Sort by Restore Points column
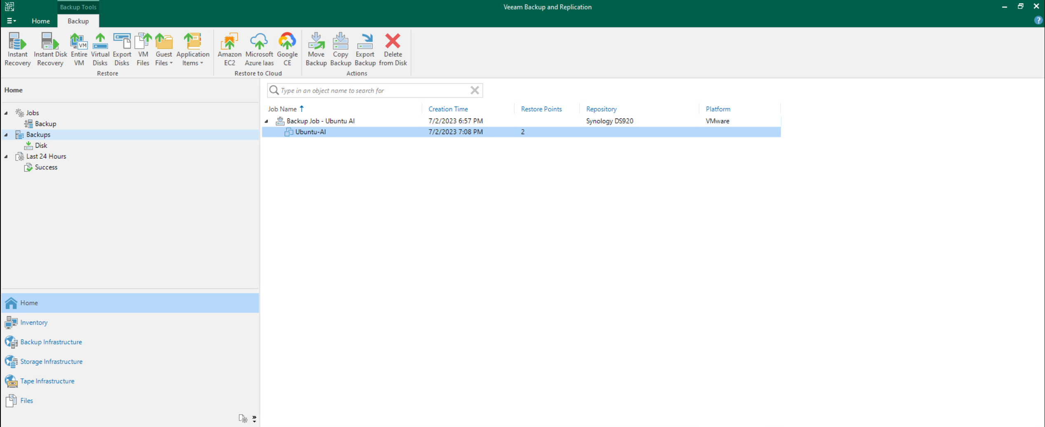Screen dimensions: 1045x427 [541, 109]
